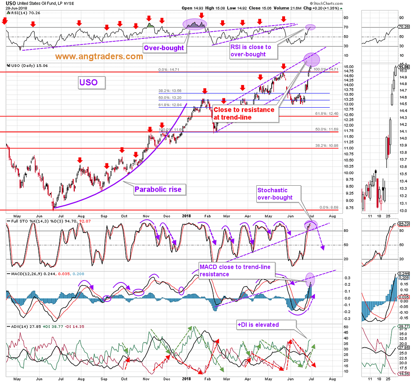414x382 pixels.
Task: Click the 61.8%: 12.84 Fibonacci label
Action: tap(170, 105)
